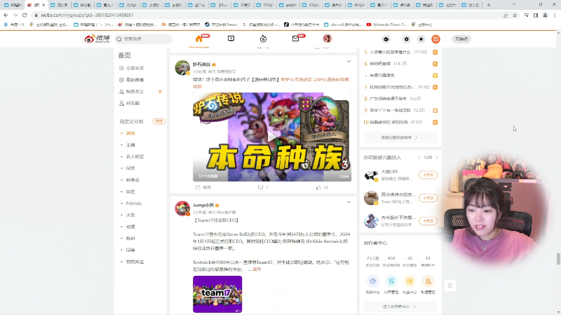The image size is (561, 315).
Task: Open the Nintendo Direct bookmark
Action: click(x=386, y=24)
